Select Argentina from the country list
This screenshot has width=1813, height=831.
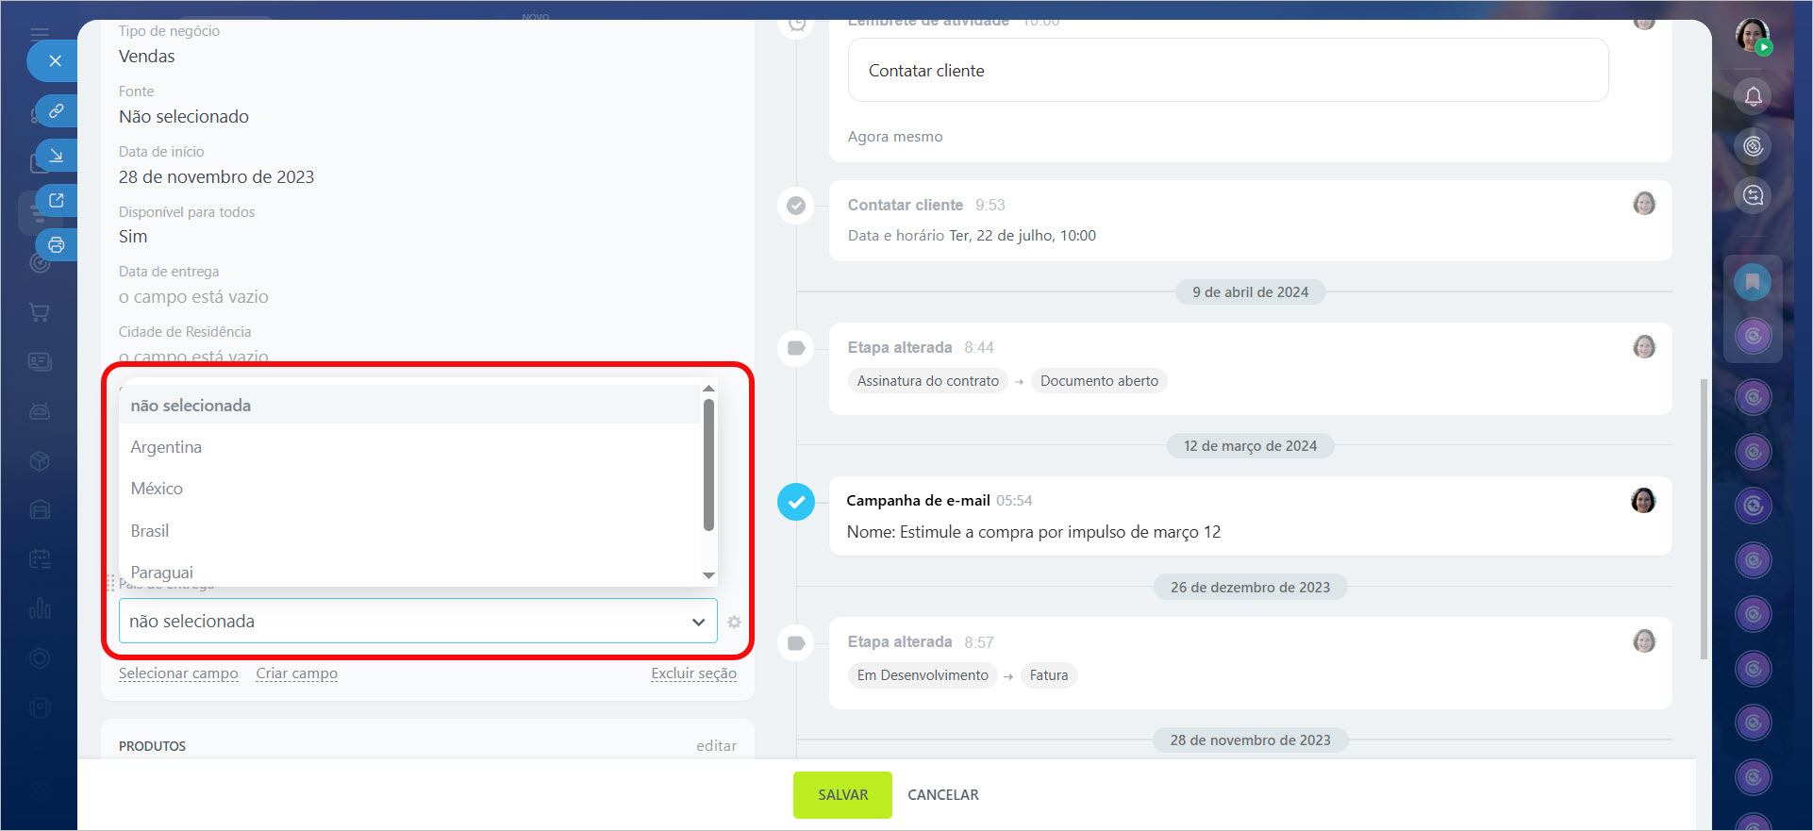click(166, 447)
